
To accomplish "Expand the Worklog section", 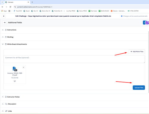I will [x=3, y=37].
